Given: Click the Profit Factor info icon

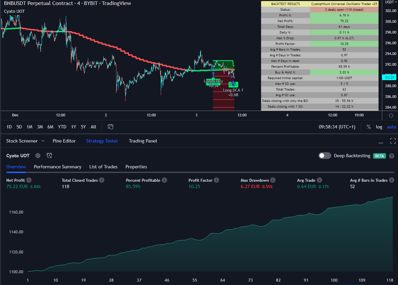Looking at the screenshot, I should coord(216,180).
